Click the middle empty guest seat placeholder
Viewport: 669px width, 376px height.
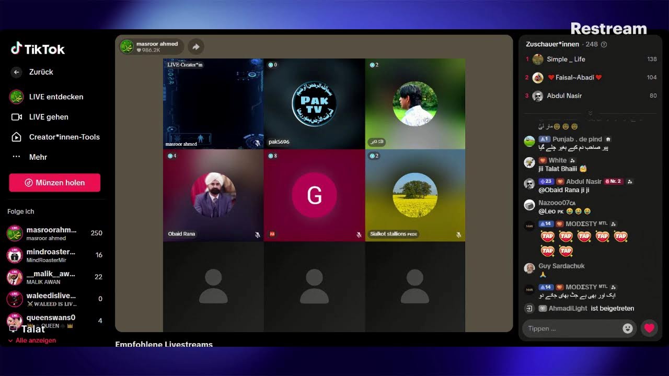pyautogui.click(x=314, y=286)
